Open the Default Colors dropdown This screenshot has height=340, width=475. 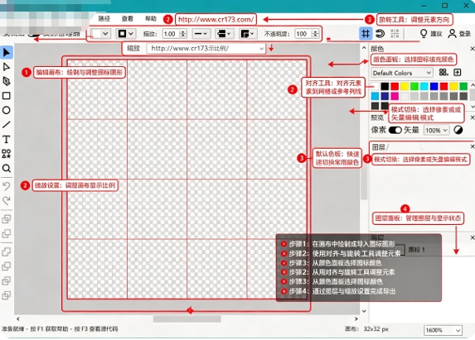(402, 73)
